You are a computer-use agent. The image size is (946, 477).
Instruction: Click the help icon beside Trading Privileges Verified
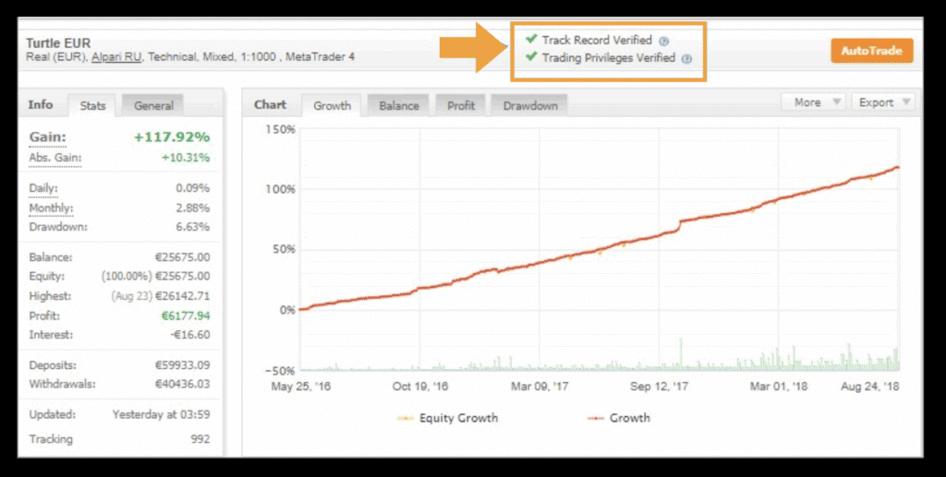pyautogui.click(x=685, y=58)
